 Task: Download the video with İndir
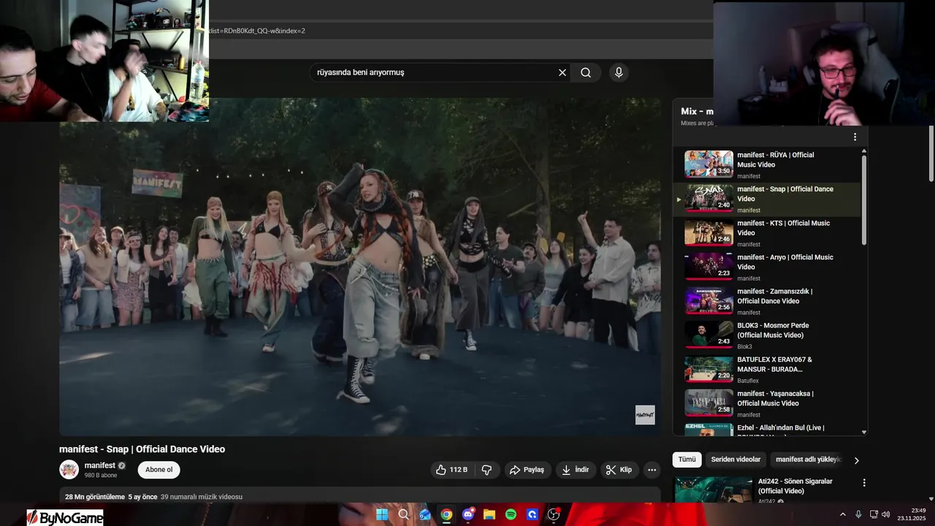click(576, 470)
